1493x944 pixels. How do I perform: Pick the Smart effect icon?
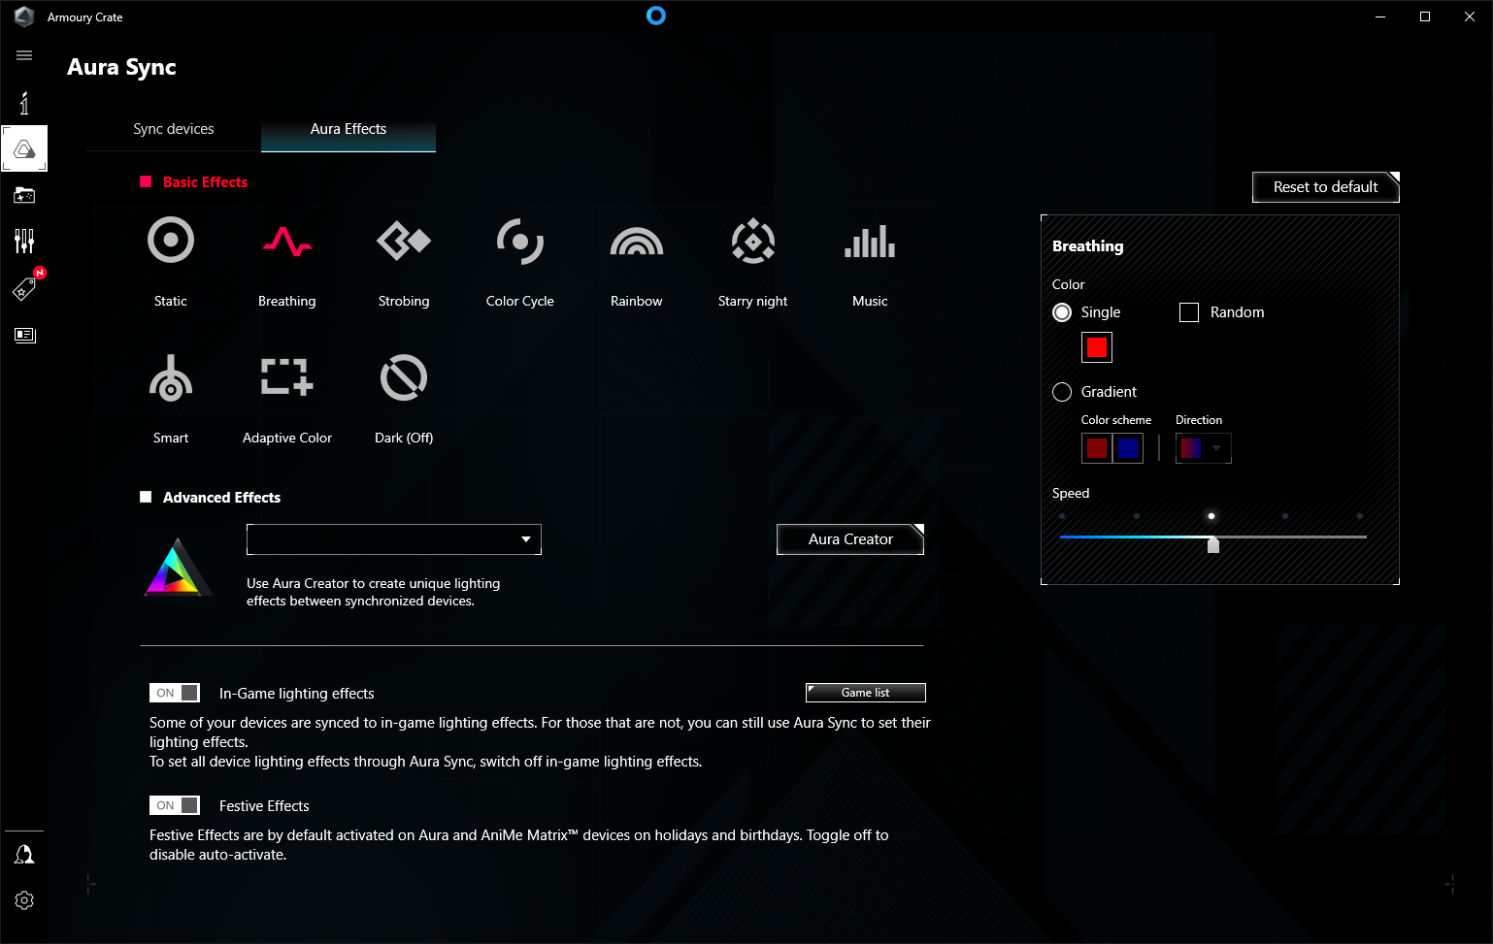(171, 377)
